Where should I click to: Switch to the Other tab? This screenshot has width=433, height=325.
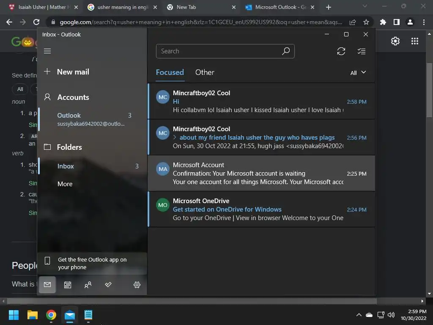205,72
